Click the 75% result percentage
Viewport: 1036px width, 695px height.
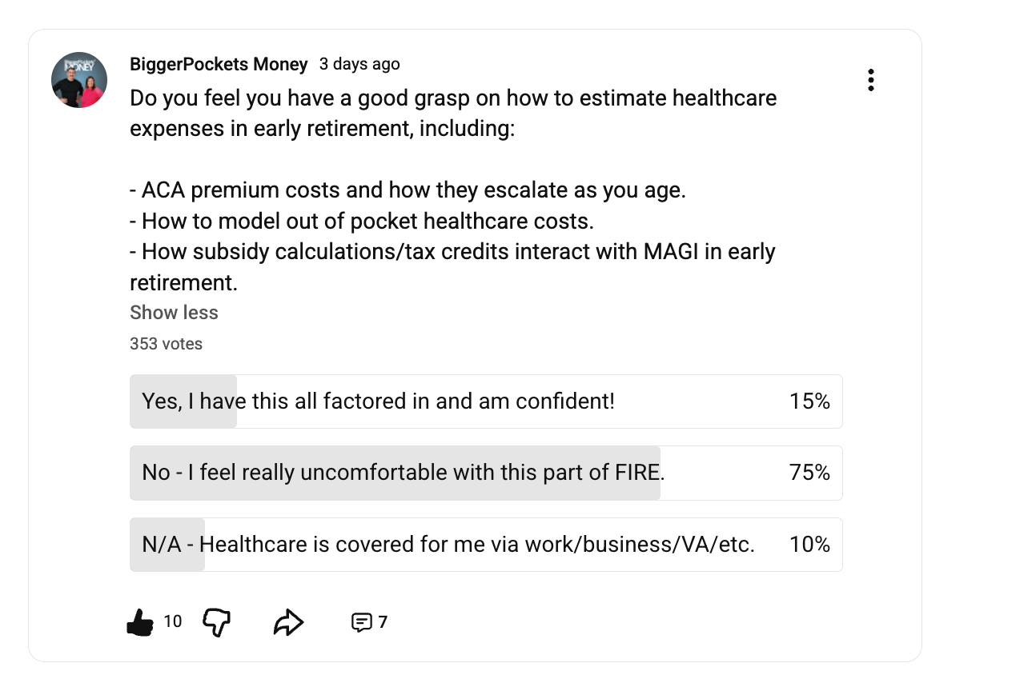(x=809, y=473)
